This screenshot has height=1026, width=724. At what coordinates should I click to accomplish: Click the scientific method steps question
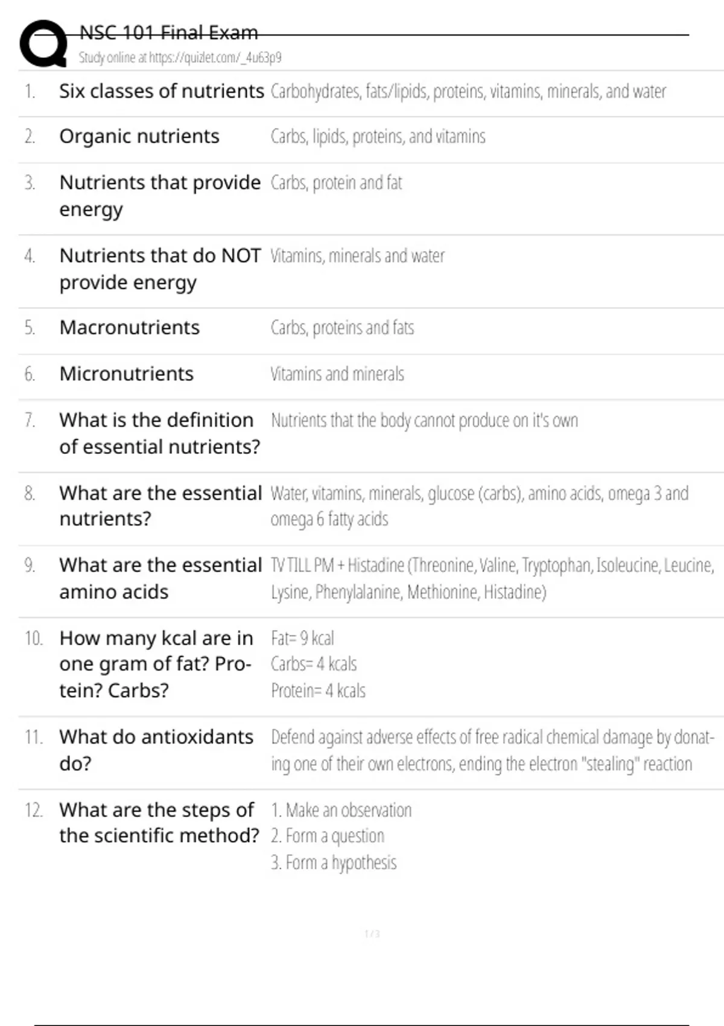[x=159, y=823]
